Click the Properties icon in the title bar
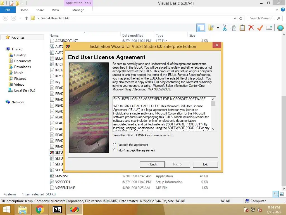This screenshot has width=286, height=215. 11,3
